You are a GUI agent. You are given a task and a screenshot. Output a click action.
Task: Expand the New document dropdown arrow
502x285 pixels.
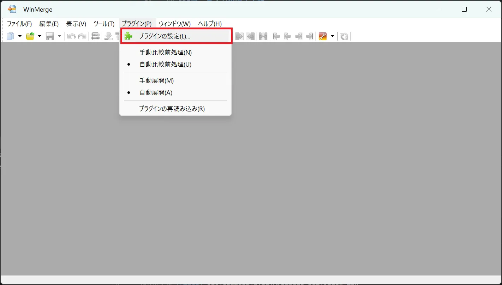coord(20,36)
